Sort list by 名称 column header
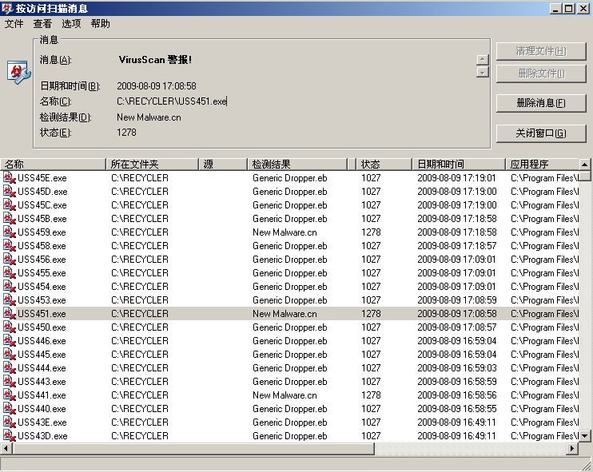This screenshot has height=472, width=593. [53, 164]
